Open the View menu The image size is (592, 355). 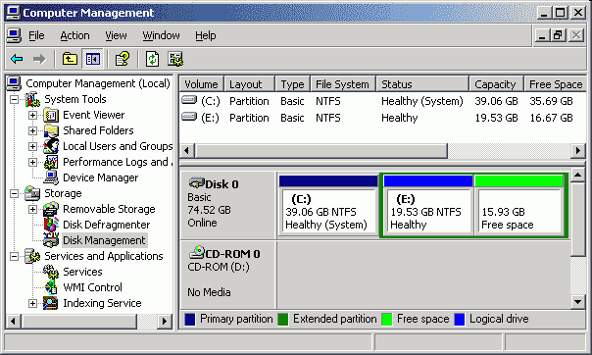pyautogui.click(x=116, y=35)
